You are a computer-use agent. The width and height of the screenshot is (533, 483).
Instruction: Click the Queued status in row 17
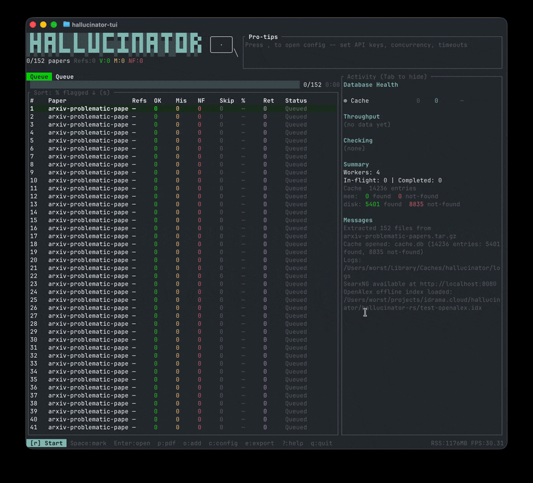tap(296, 236)
